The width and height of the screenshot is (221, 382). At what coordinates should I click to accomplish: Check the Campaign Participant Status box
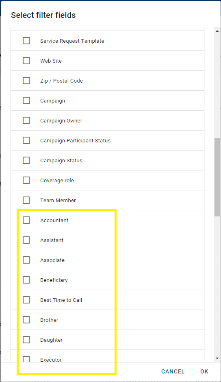(26, 140)
